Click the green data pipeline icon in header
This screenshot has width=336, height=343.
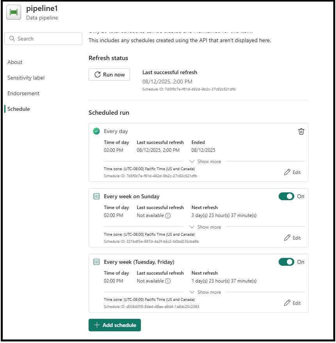(x=14, y=12)
